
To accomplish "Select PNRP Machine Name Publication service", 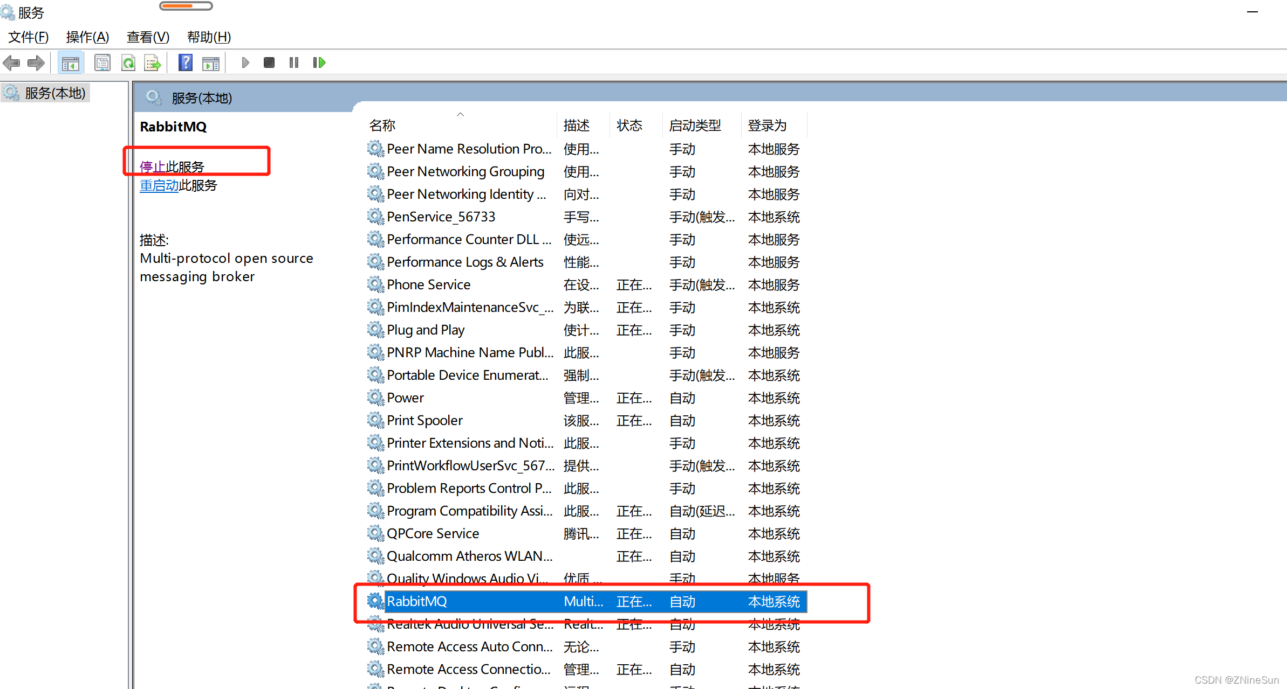I will pyautogui.click(x=587, y=352).
